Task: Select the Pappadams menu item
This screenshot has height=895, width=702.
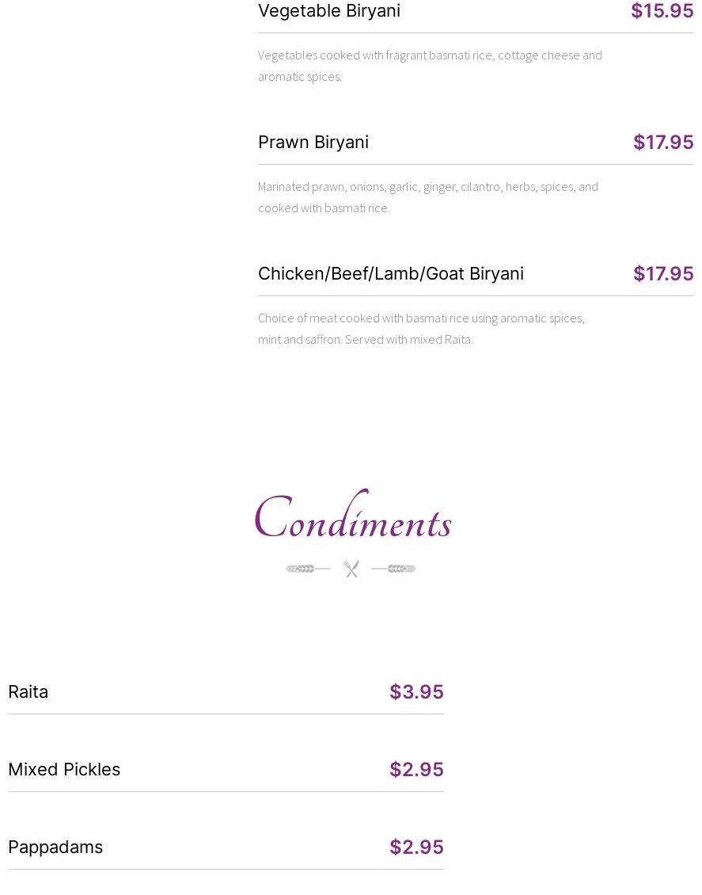Action: pos(55,847)
